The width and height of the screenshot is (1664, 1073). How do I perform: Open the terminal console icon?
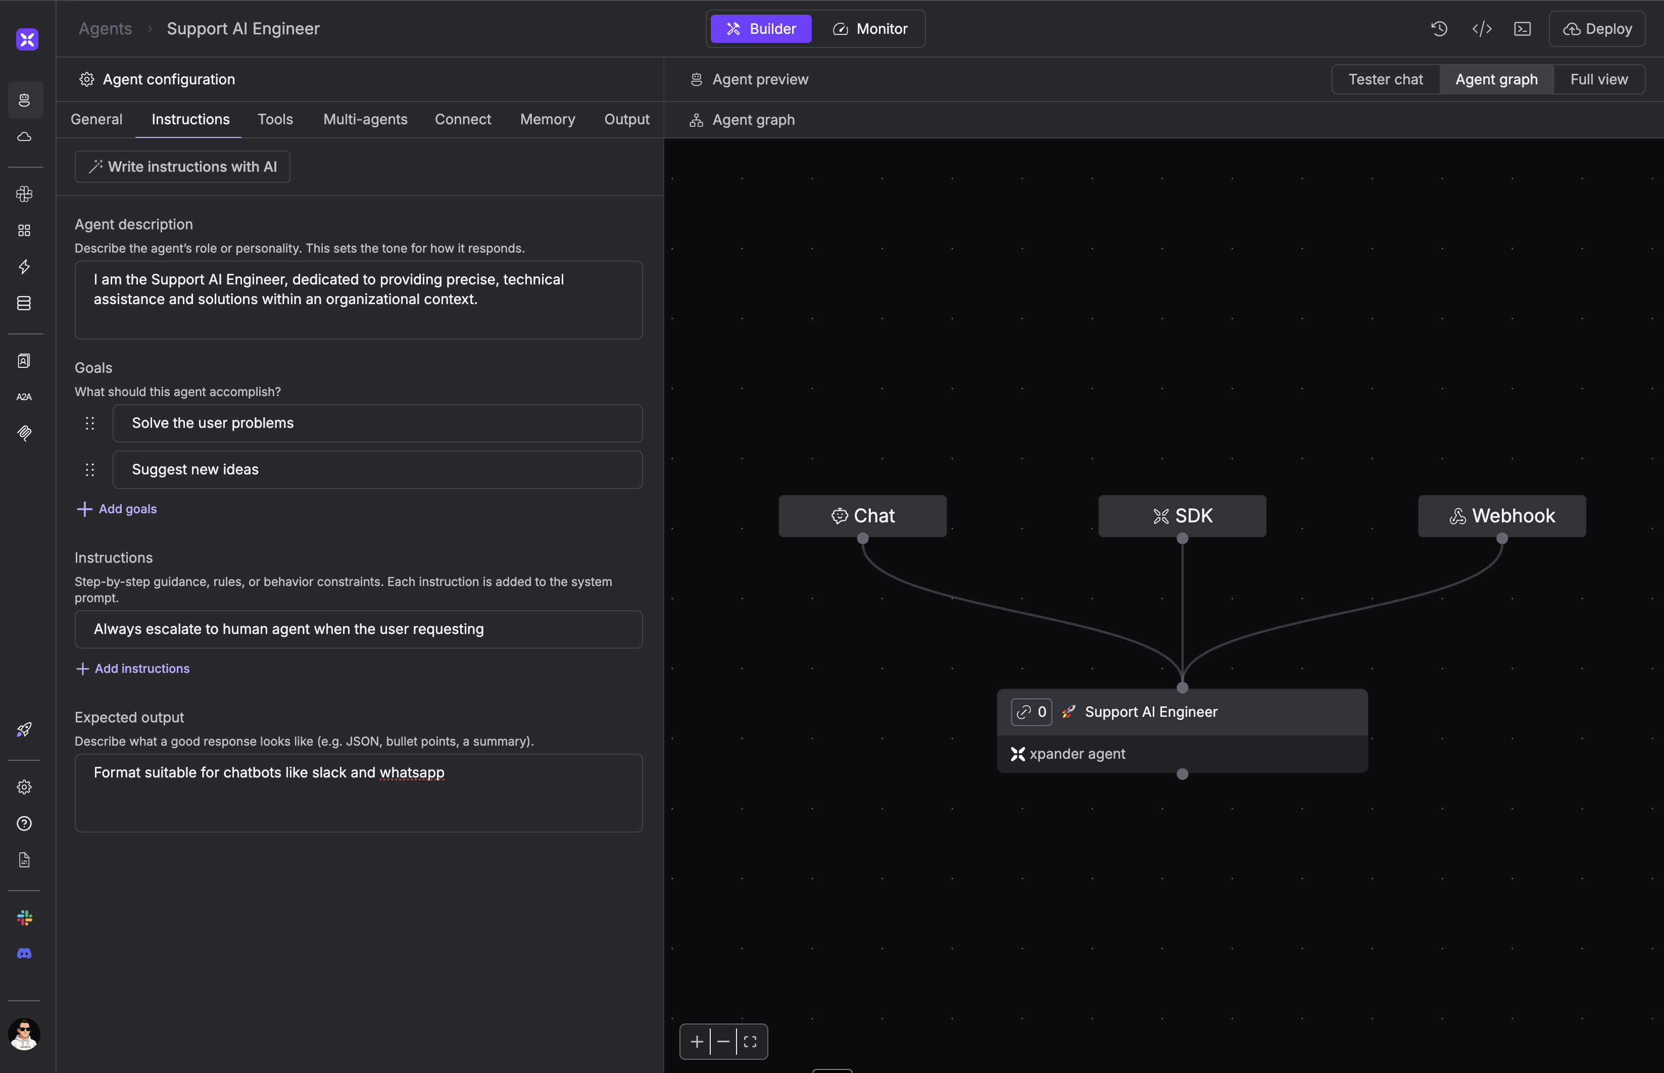(x=1523, y=29)
